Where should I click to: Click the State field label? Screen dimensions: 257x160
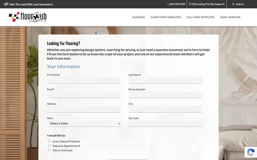pos(50,118)
